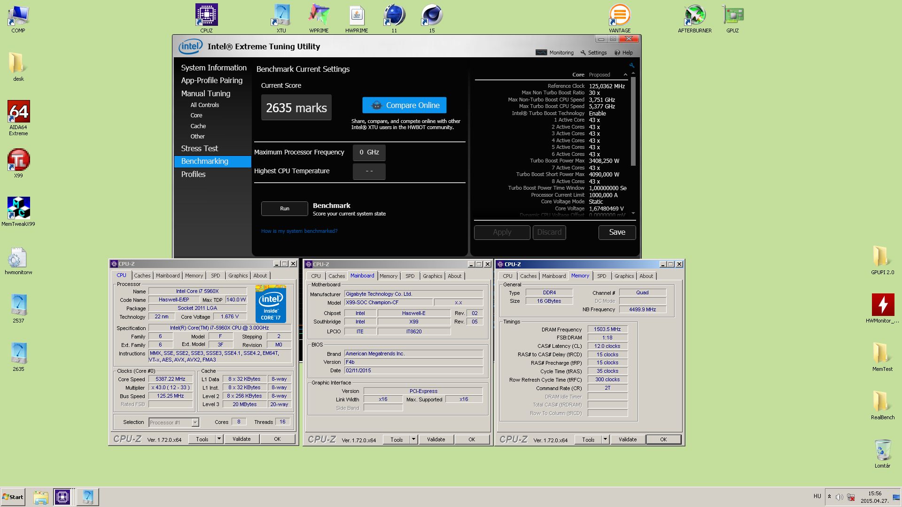This screenshot has height=507, width=902.
Task: Open Manual Tuning section
Action: pos(206,93)
